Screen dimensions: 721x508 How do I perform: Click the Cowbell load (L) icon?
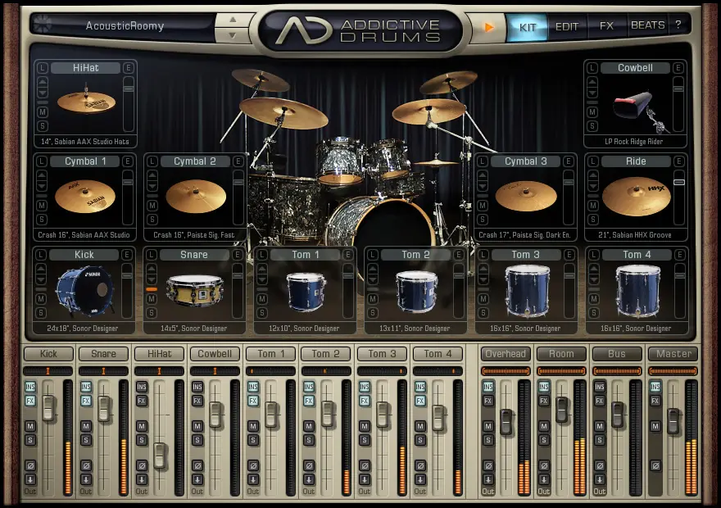592,68
